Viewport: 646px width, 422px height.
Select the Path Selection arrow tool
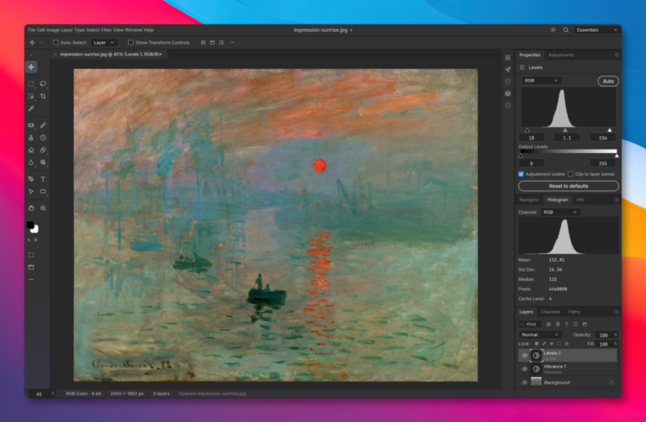pyautogui.click(x=31, y=192)
